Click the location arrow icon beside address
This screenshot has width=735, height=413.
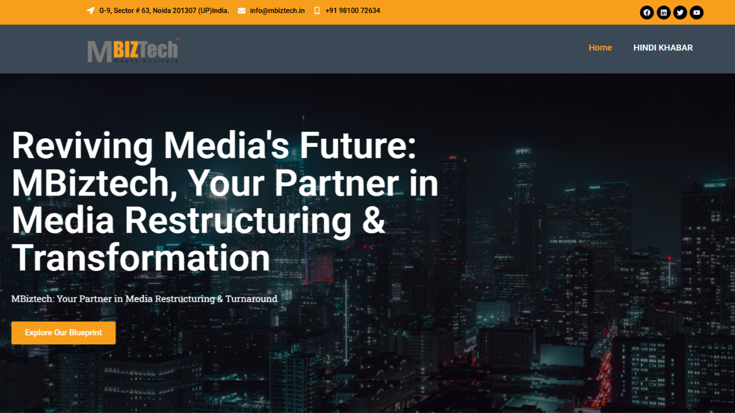coord(91,11)
